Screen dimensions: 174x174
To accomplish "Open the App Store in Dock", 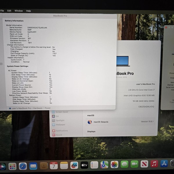I will point(164,164).
